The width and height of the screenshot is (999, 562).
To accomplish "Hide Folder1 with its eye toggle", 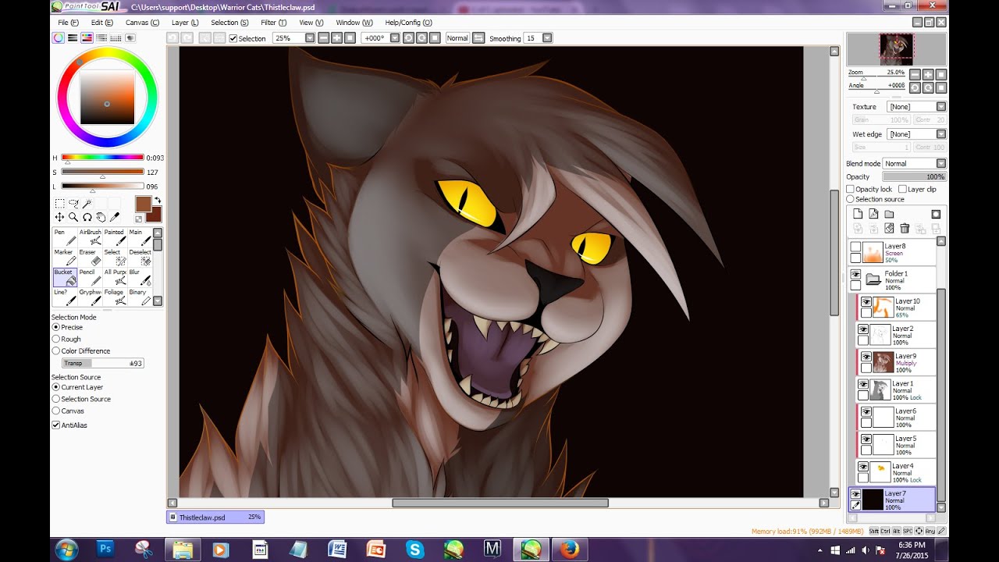I will (855, 275).
